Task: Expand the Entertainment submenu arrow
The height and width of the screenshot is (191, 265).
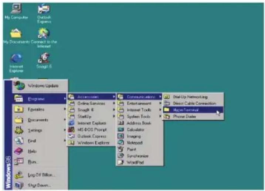Action: click(x=160, y=103)
